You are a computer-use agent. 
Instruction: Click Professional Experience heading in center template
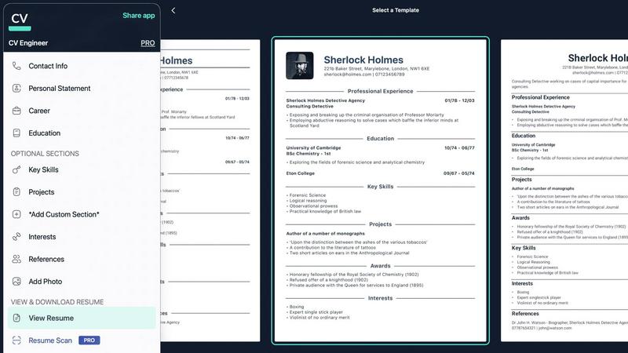[x=380, y=91]
